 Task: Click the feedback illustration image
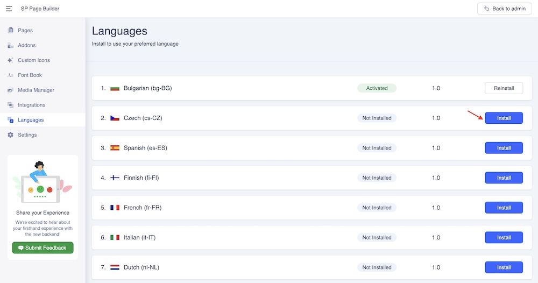click(43, 180)
